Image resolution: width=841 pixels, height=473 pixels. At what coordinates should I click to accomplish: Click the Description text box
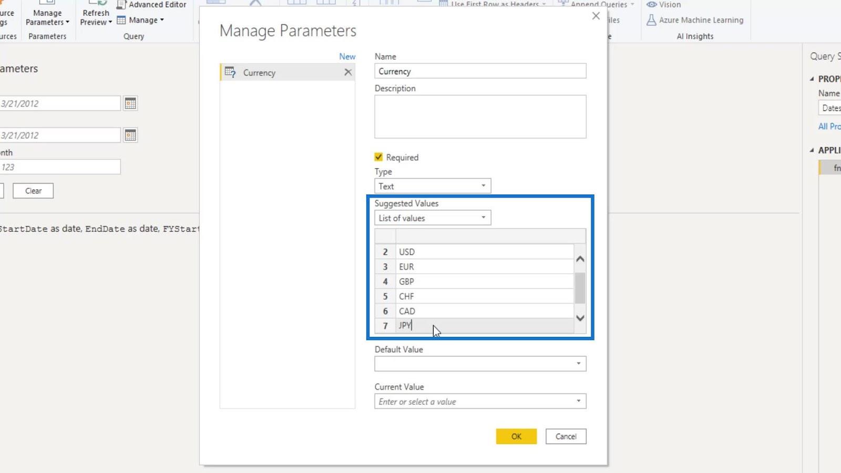click(480, 117)
